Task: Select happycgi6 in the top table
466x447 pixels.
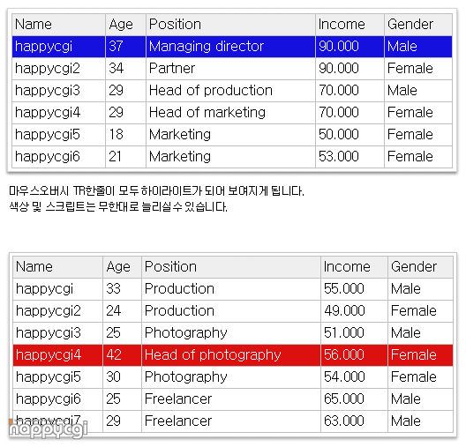Action: (58, 157)
